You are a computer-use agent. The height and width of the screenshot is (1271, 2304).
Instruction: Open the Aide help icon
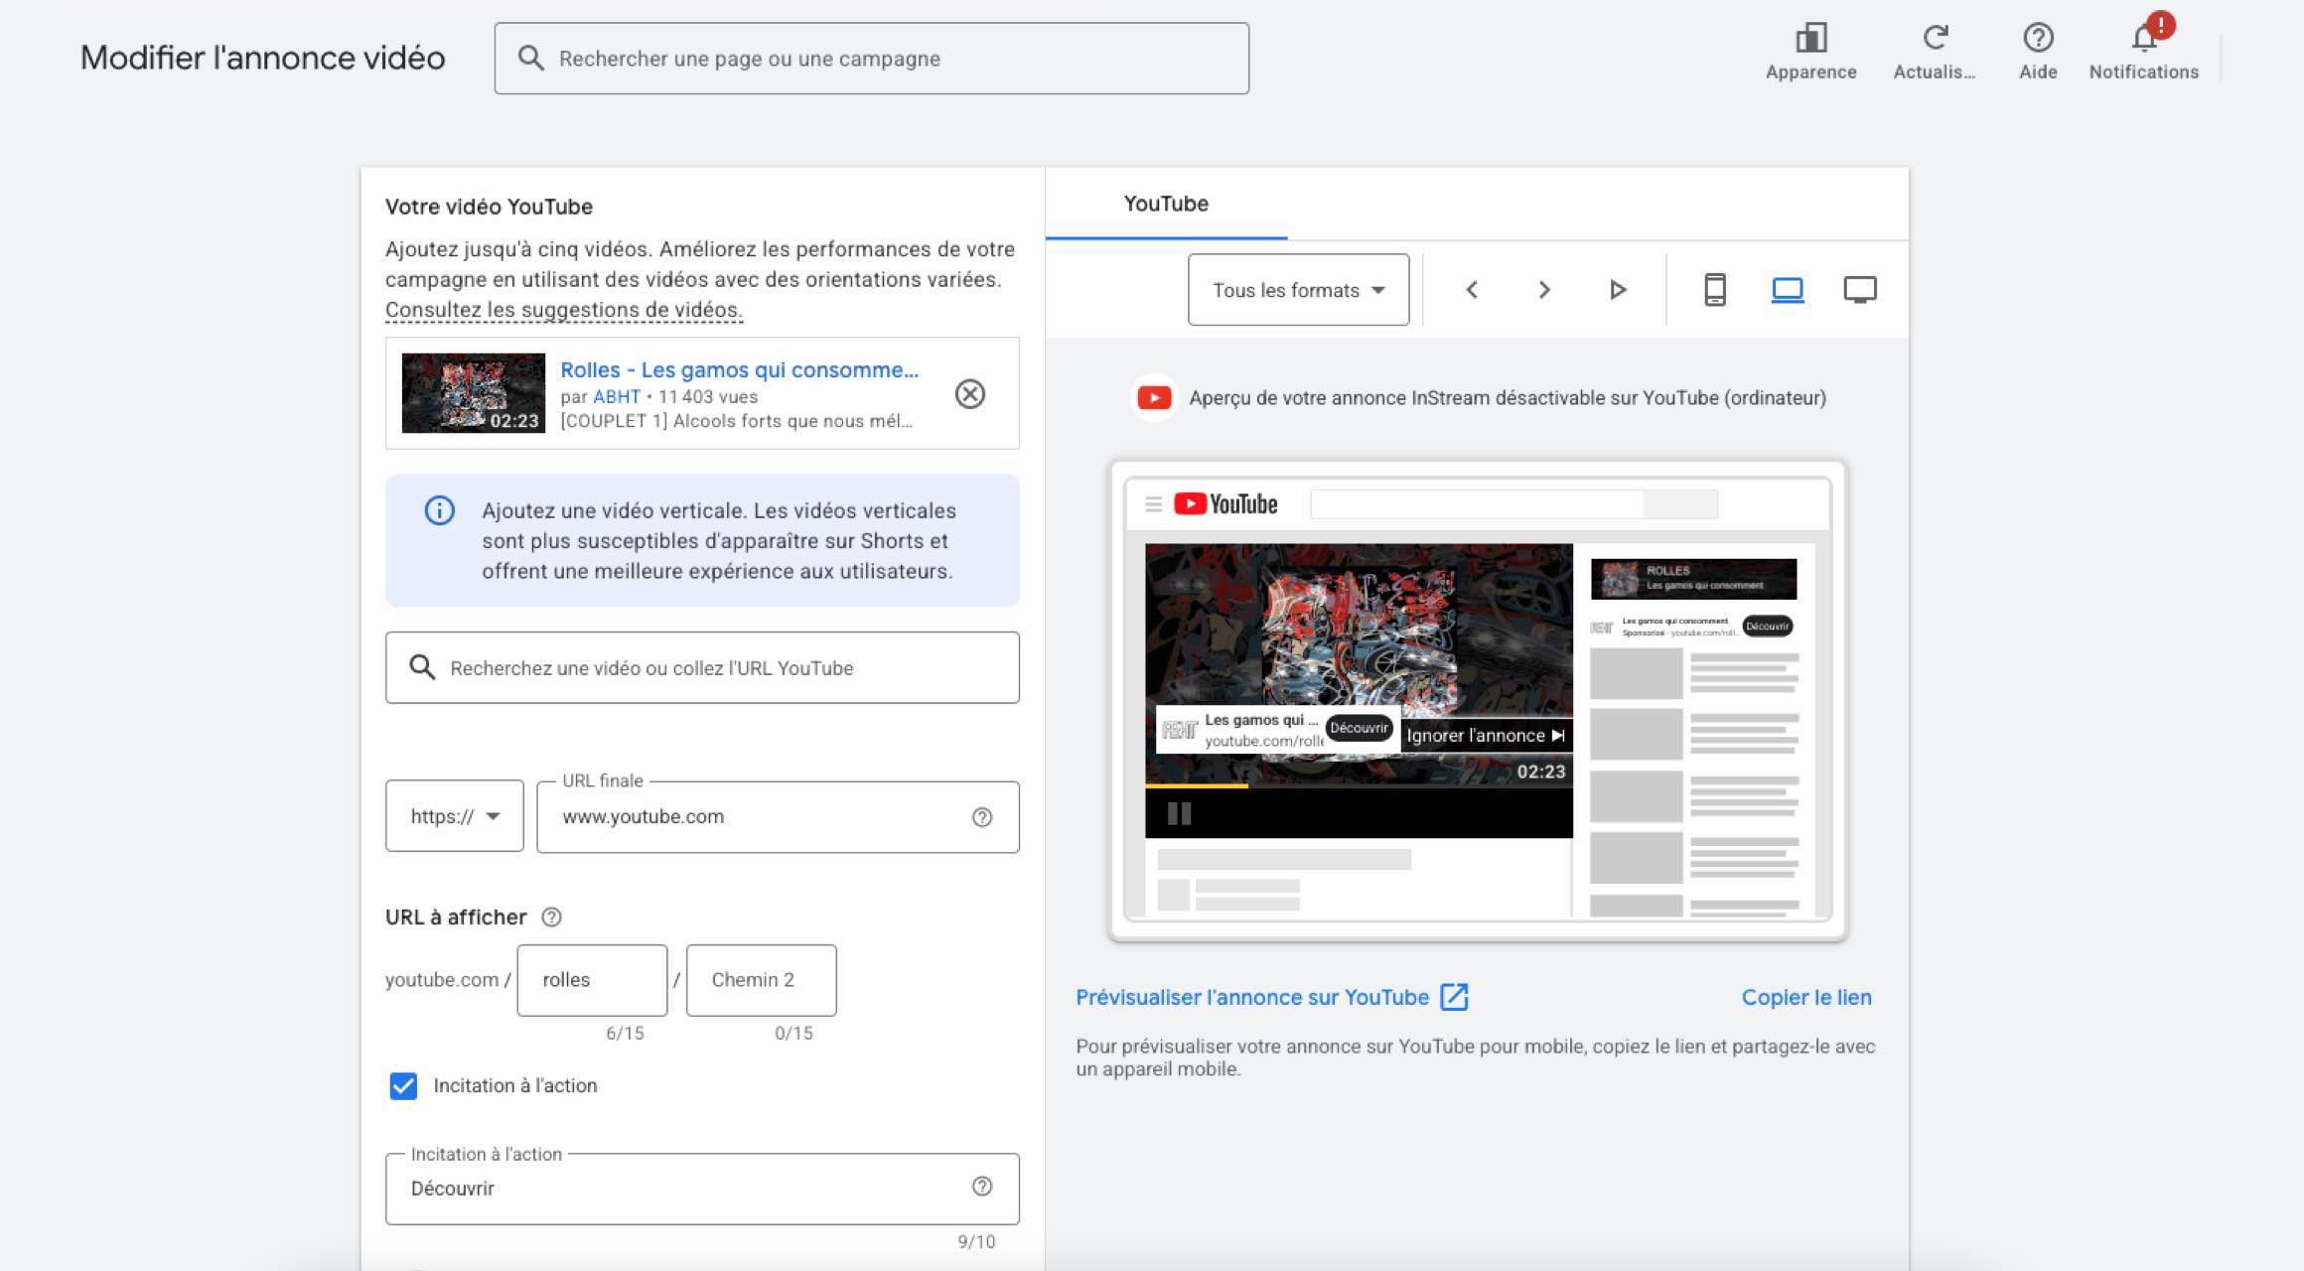click(x=2038, y=40)
